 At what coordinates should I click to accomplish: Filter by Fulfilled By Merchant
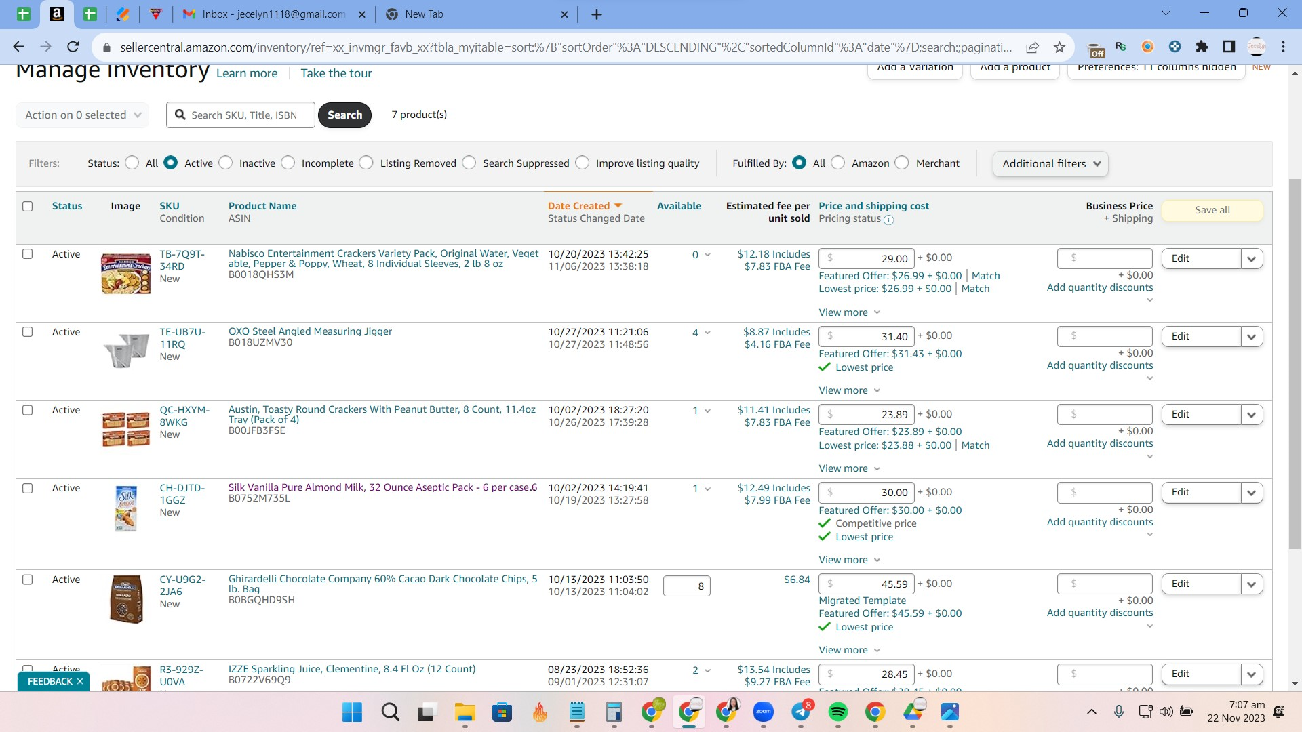[x=902, y=163]
